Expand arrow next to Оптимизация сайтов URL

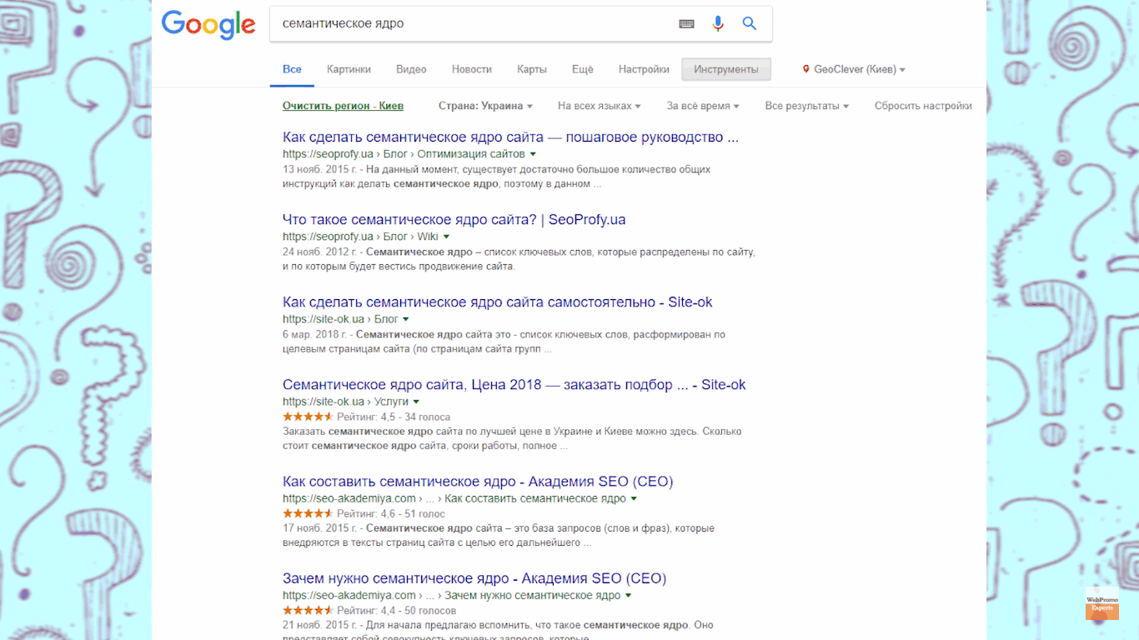[x=533, y=154]
